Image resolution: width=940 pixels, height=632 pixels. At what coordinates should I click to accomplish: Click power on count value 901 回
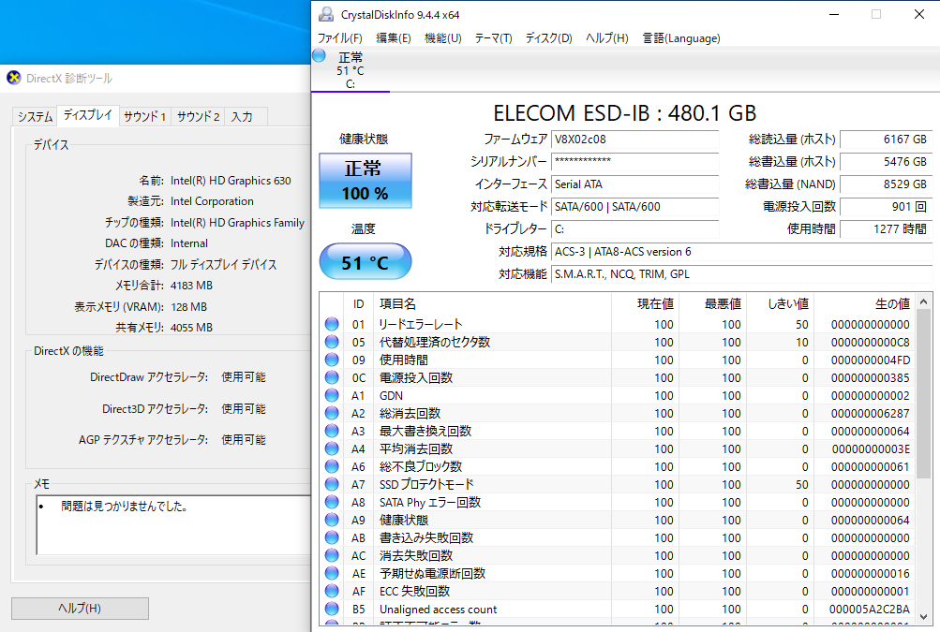tap(886, 207)
